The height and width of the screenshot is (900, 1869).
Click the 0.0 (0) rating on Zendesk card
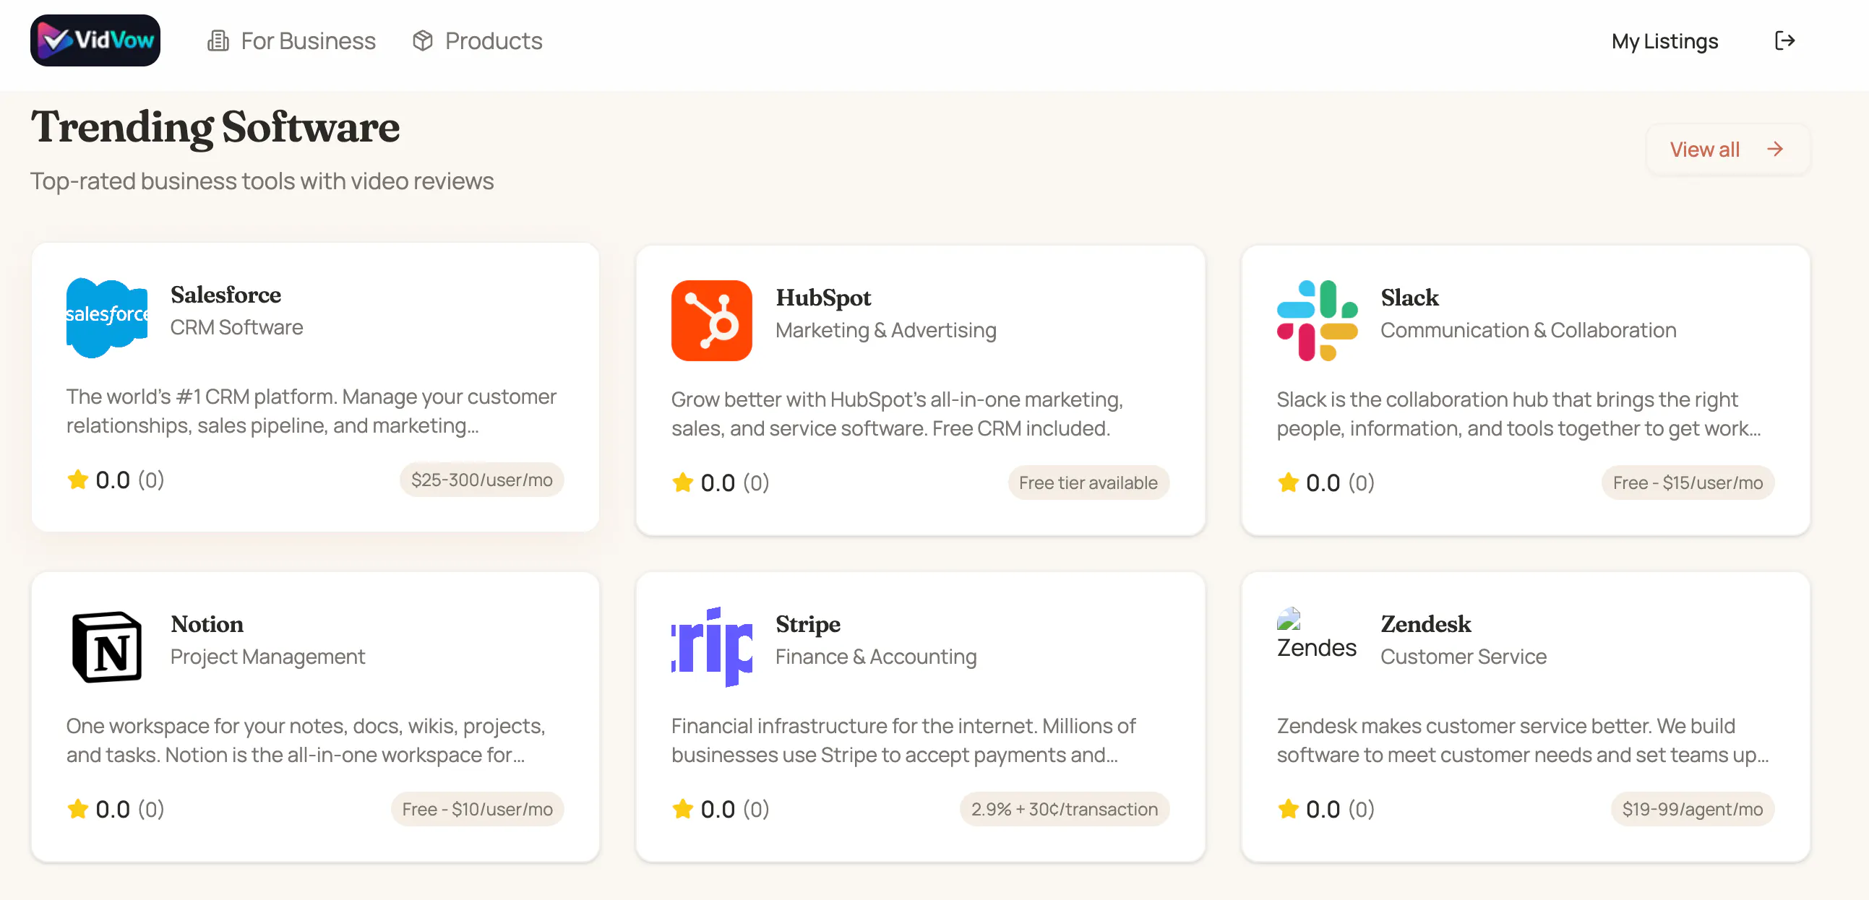click(x=1326, y=808)
